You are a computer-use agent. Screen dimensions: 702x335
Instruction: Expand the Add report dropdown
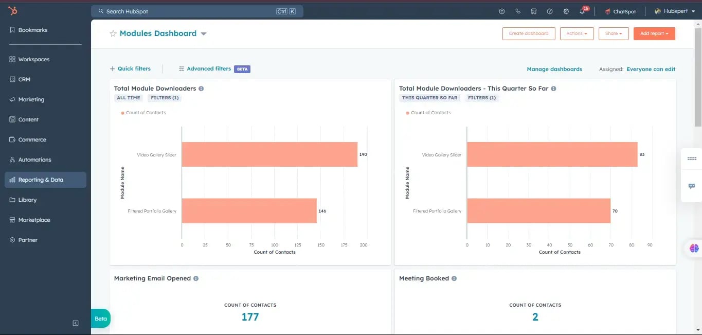tap(654, 33)
